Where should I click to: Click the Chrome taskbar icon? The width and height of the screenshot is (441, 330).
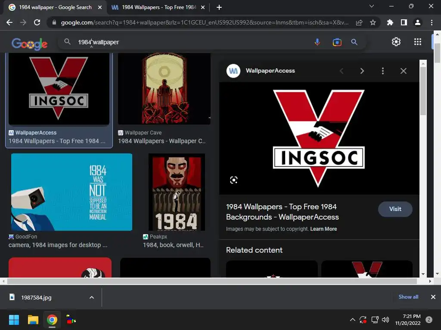(52, 320)
